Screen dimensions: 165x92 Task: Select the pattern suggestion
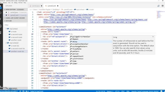91,51
